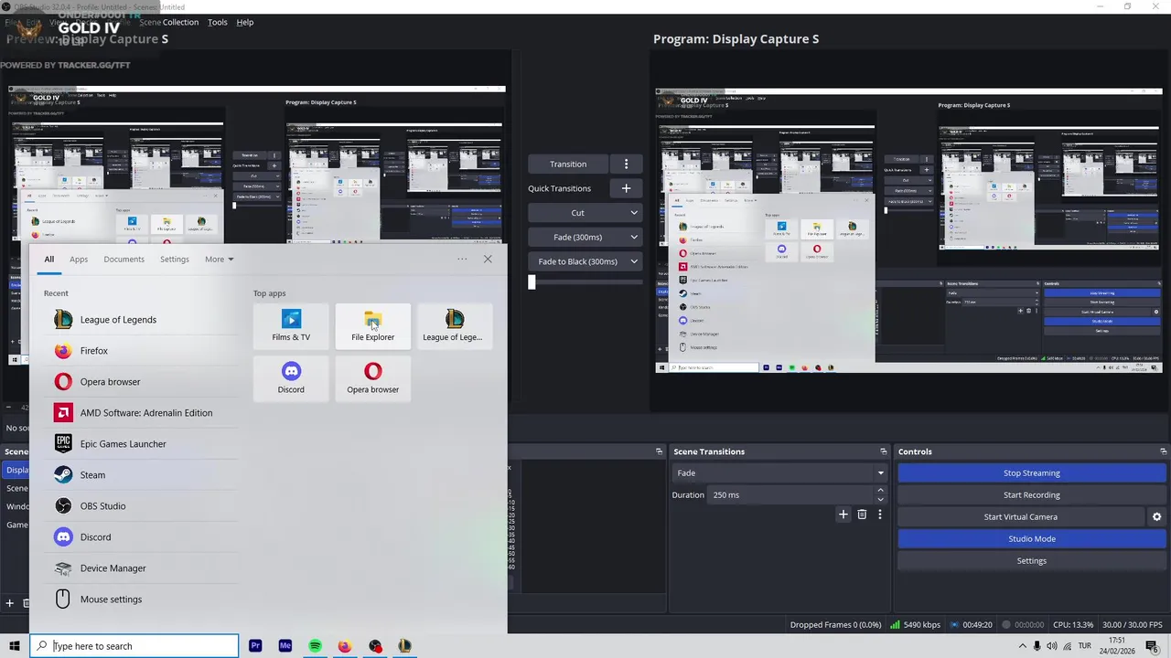The width and height of the screenshot is (1171, 658).
Task: Open Transition options three-dot menu
Action: click(626, 164)
